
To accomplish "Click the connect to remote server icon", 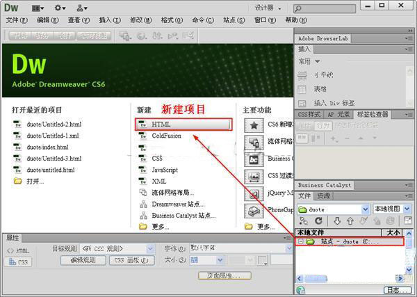I will point(304,220).
